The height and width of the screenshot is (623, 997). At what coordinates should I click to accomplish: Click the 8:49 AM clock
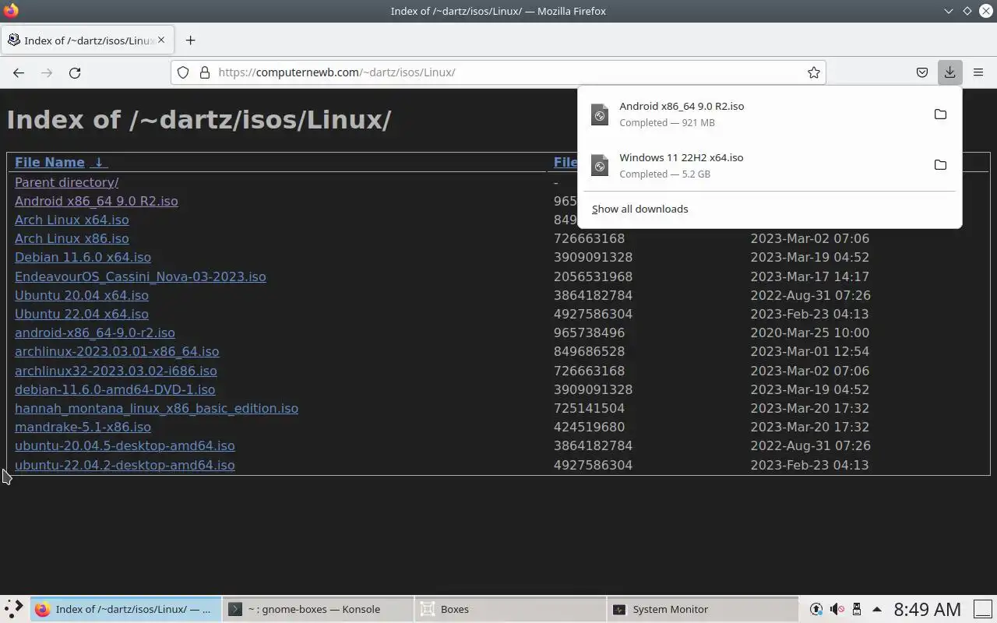927,609
